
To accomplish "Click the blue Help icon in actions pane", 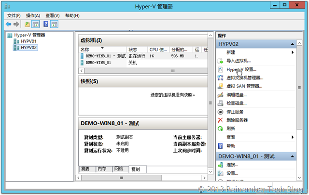I will pos(220,146).
